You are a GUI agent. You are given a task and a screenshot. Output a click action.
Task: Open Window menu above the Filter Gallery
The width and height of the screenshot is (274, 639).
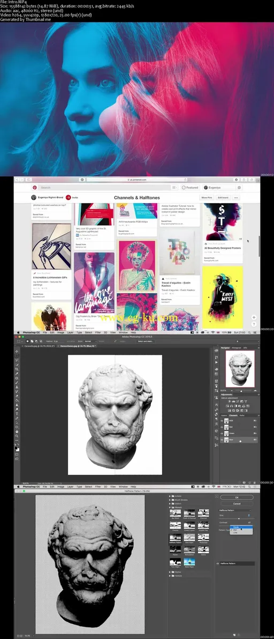point(123,487)
